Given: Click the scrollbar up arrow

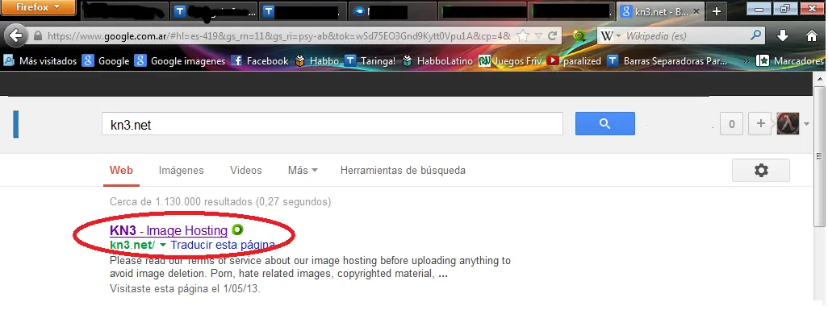Looking at the screenshot, I should (x=819, y=78).
